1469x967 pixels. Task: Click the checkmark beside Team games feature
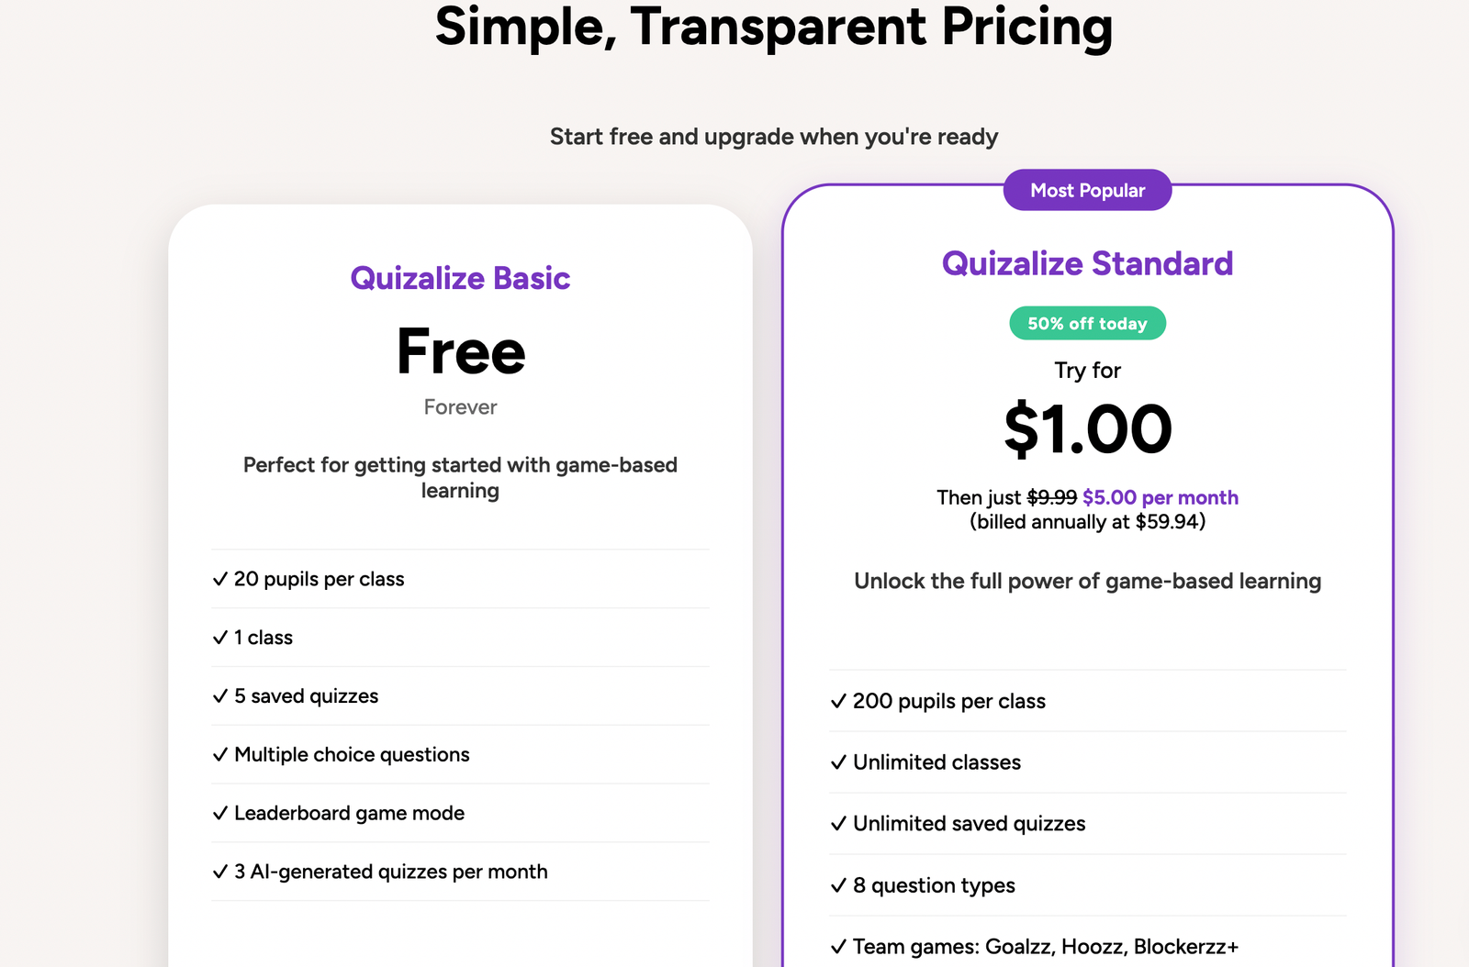[838, 947]
